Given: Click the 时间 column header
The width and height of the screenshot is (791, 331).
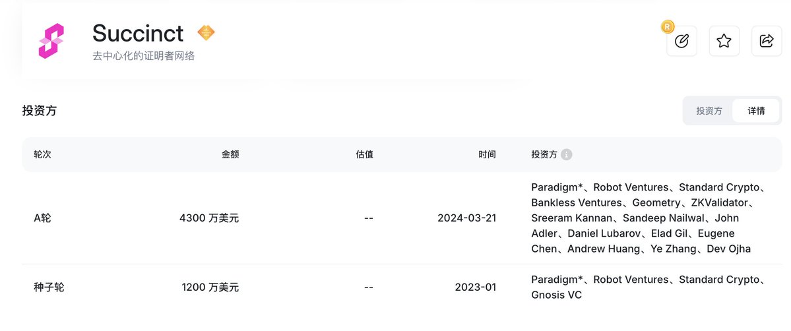Looking at the screenshot, I should [x=487, y=154].
